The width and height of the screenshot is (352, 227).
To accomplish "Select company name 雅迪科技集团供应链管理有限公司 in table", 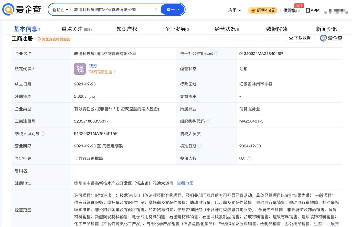I will (x=105, y=54).
